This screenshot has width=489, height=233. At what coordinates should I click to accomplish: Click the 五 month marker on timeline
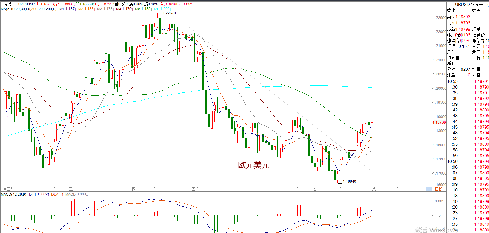(x=194, y=189)
